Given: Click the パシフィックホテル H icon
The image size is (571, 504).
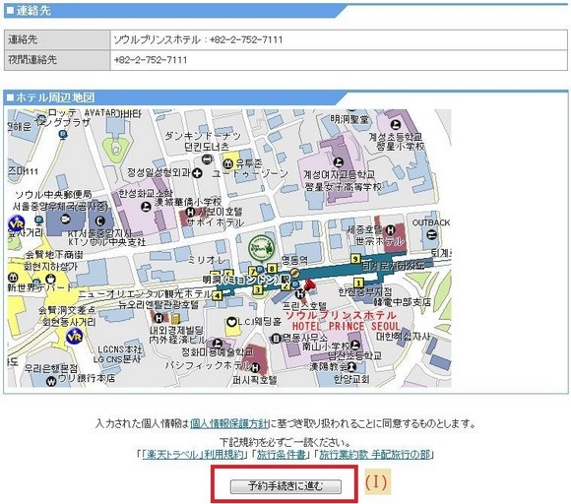Looking at the screenshot, I should [x=255, y=367].
